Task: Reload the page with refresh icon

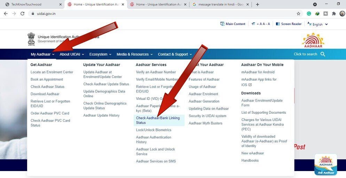Action: click(22, 14)
